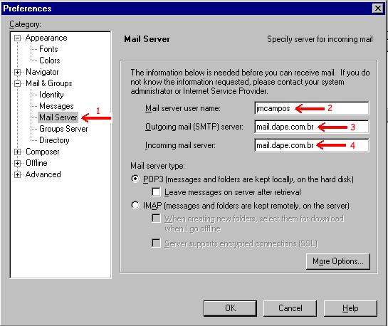The width and height of the screenshot is (388, 326).
Task: Click the Mail server user name field
Action: click(312, 108)
